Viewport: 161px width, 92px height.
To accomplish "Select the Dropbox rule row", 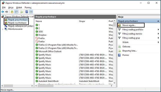I will (x=42, y=35).
